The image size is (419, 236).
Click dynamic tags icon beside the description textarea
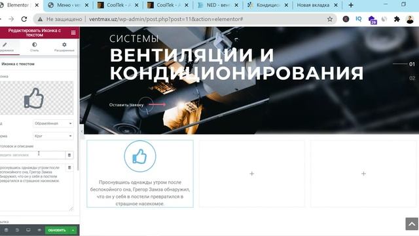[x=69, y=168]
